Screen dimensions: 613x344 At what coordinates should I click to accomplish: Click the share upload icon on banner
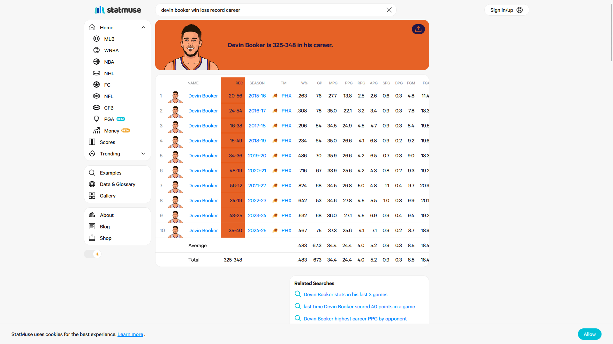[x=418, y=29]
